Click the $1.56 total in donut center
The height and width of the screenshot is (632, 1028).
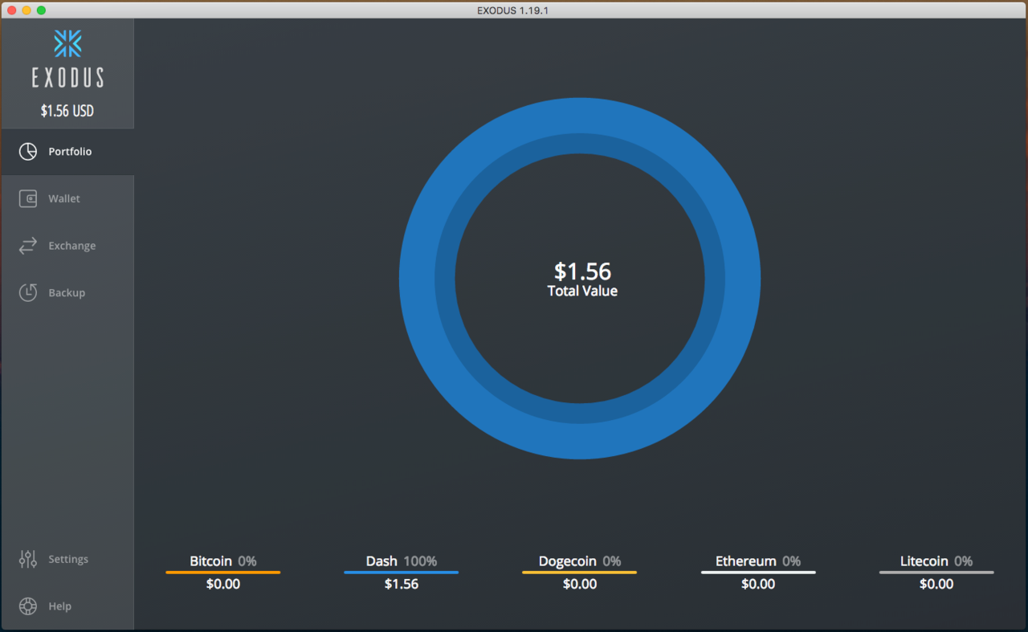click(582, 271)
